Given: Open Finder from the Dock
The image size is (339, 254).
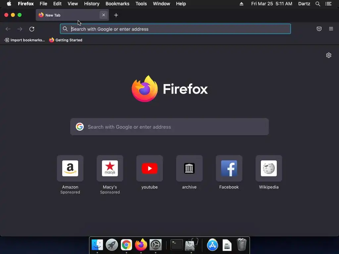Looking at the screenshot, I should coord(97,245).
